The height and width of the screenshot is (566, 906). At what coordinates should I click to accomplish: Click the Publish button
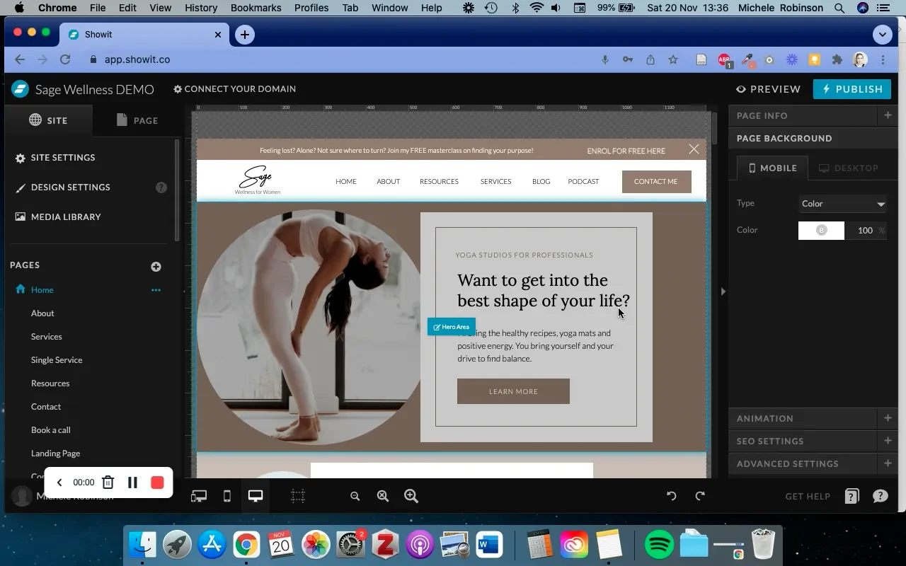[x=851, y=89]
